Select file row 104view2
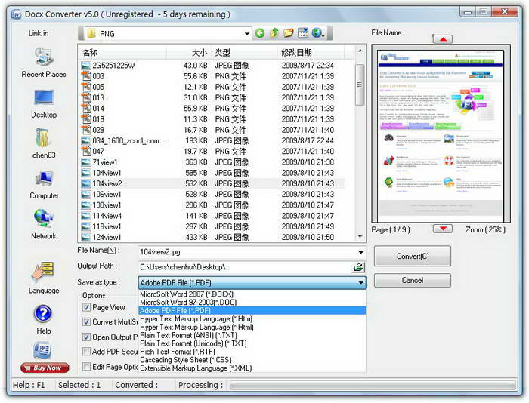This screenshot has height=403, width=529. 212,183
